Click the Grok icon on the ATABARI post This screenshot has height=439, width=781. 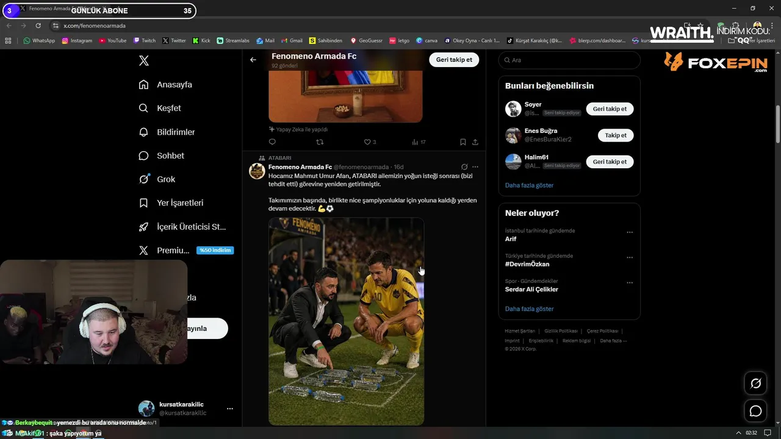click(464, 167)
